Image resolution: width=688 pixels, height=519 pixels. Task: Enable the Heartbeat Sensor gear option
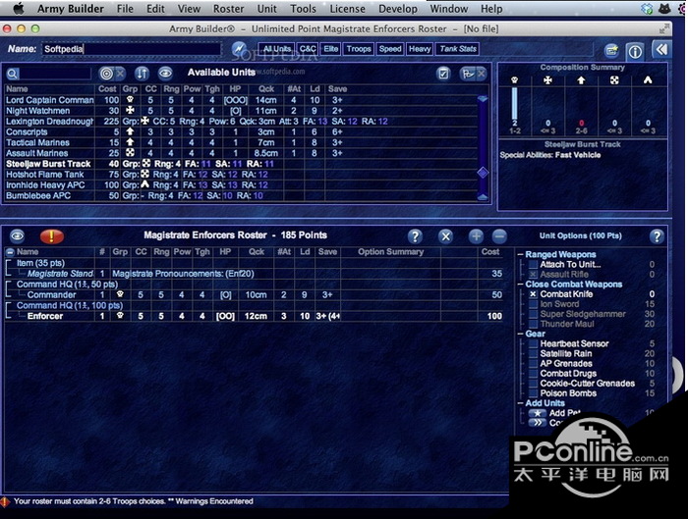(x=533, y=343)
